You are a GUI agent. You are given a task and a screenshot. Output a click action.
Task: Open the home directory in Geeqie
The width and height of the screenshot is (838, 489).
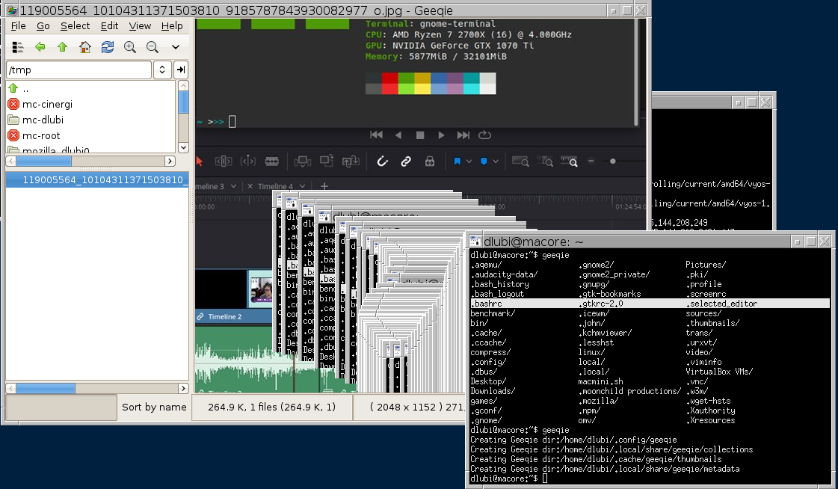tap(85, 46)
